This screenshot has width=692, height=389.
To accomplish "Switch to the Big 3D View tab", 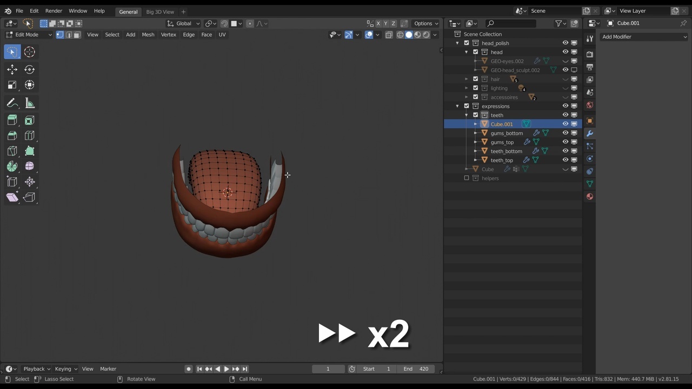I will (x=160, y=12).
